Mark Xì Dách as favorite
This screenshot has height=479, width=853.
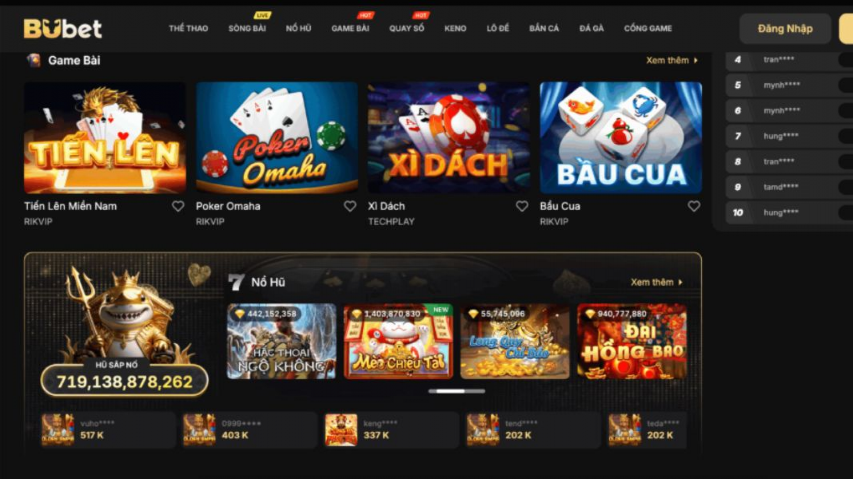click(x=522, y=206)
